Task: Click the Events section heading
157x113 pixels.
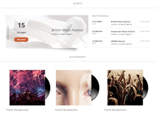Action: (78, 4)
